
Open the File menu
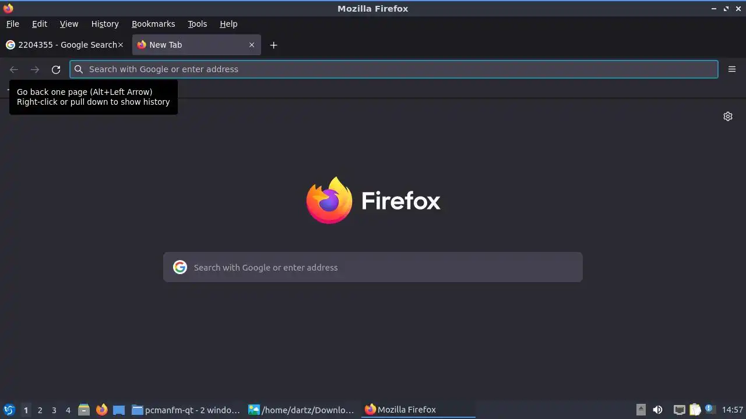[12, 24]
